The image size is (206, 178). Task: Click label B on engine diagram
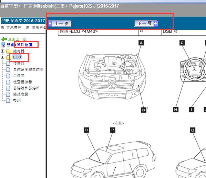(144, 110)
